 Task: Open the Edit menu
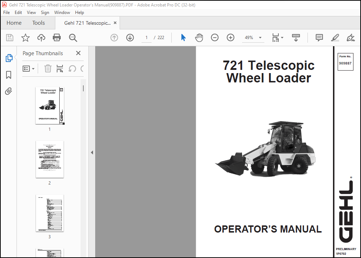pyautogui.click(x=18, y=13)
